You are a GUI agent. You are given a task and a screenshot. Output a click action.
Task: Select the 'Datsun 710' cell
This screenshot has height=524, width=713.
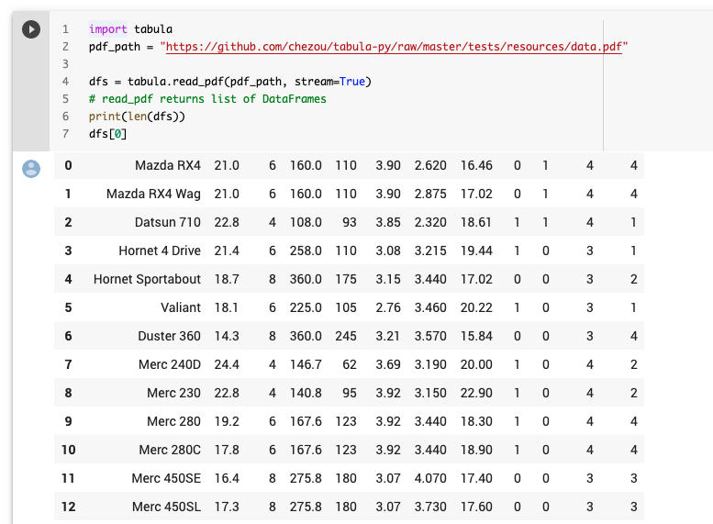point(168,222)
